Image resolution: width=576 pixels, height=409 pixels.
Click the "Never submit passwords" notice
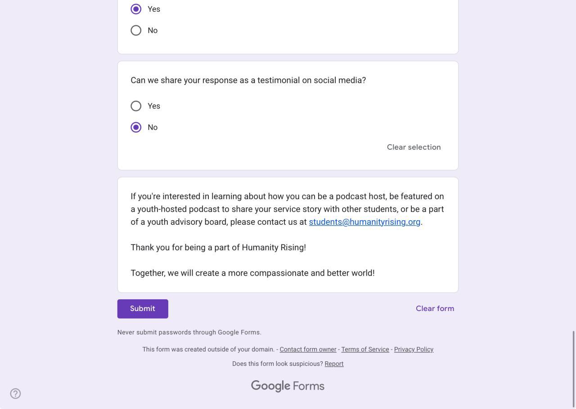pyautogui.click(x=189, y=333)
